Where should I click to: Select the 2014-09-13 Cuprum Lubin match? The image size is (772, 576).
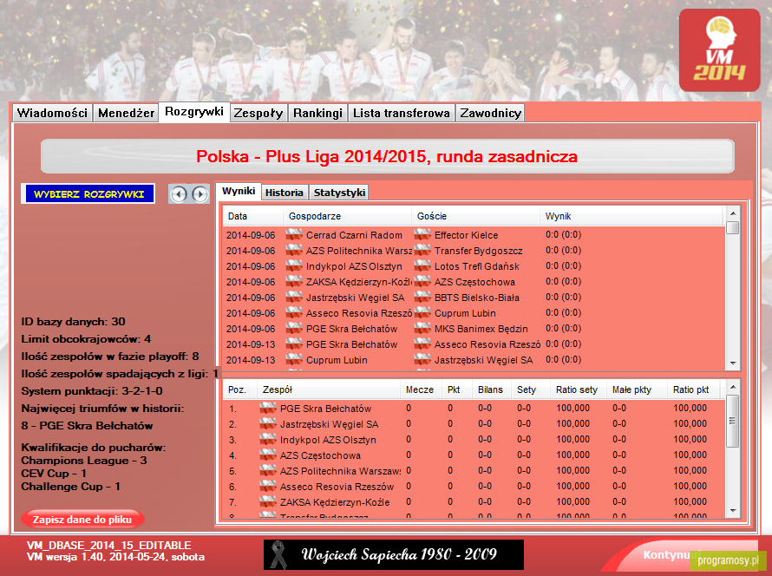point(474,360)
